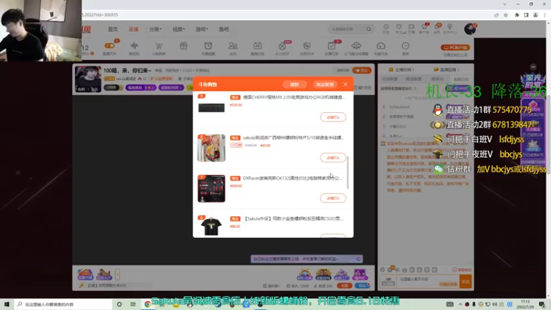Click the chat message input field
551x310 pixels.
pyautogui.click(x=427, y=281)
